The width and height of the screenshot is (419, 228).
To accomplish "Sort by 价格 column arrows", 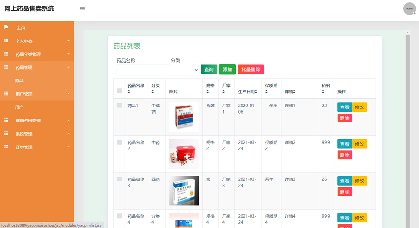I will tap(323, 92).
